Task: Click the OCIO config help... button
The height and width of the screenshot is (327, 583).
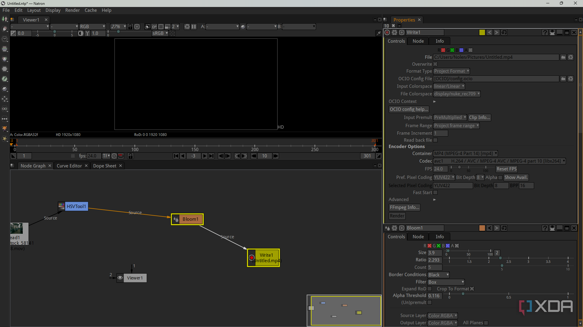Action: 409,109
